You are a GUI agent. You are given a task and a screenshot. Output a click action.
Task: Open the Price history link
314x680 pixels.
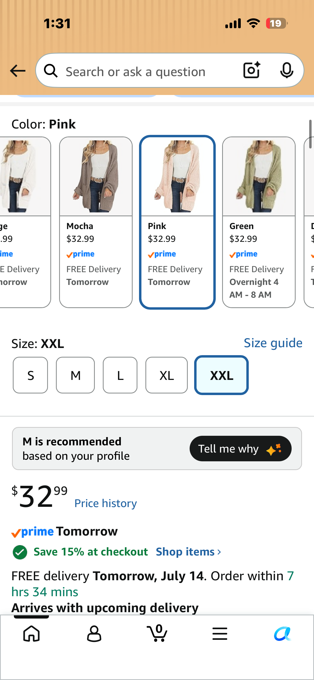point(106,503)
